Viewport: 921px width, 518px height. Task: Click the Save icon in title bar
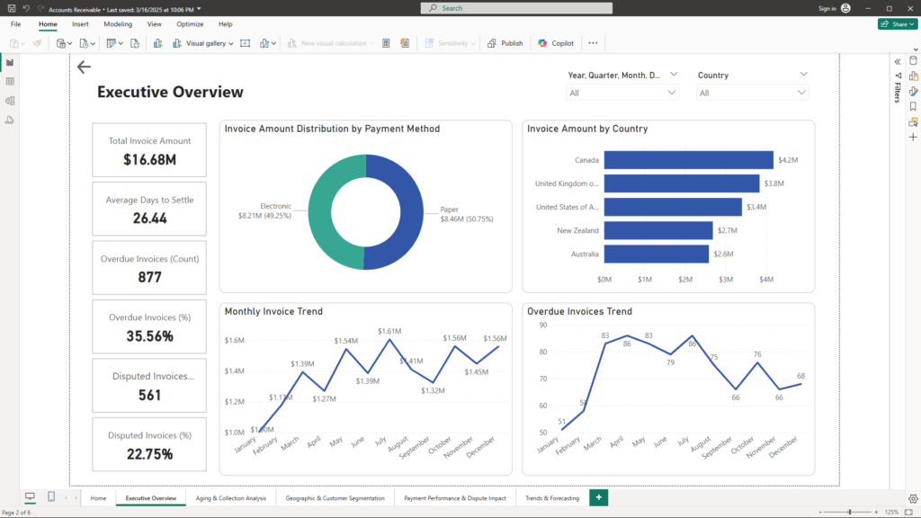pyautogui.click(x=11, y=8)
